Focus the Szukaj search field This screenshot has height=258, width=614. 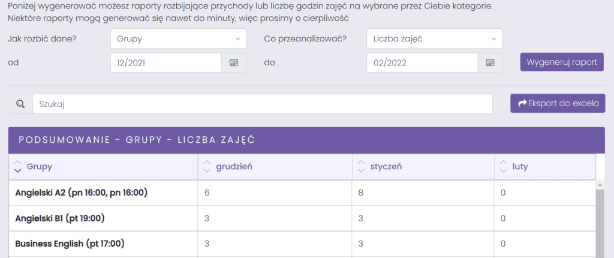click(x=263, y=104)
